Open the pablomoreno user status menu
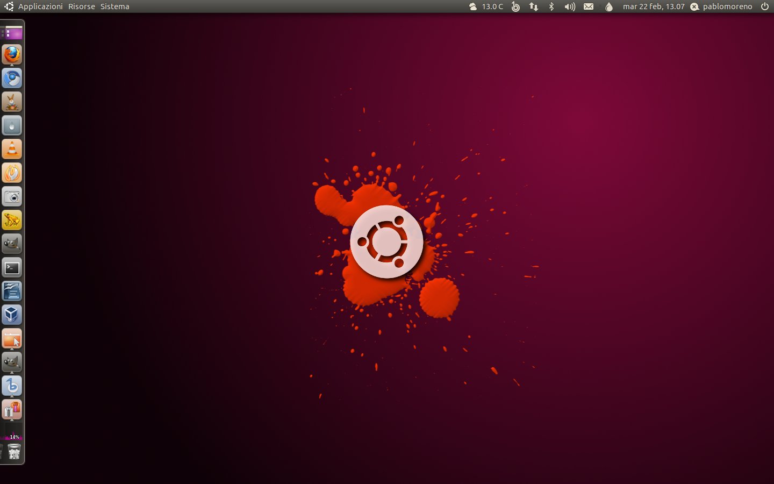Viewport: 774px width, 484px height. (x=721, y=6)
